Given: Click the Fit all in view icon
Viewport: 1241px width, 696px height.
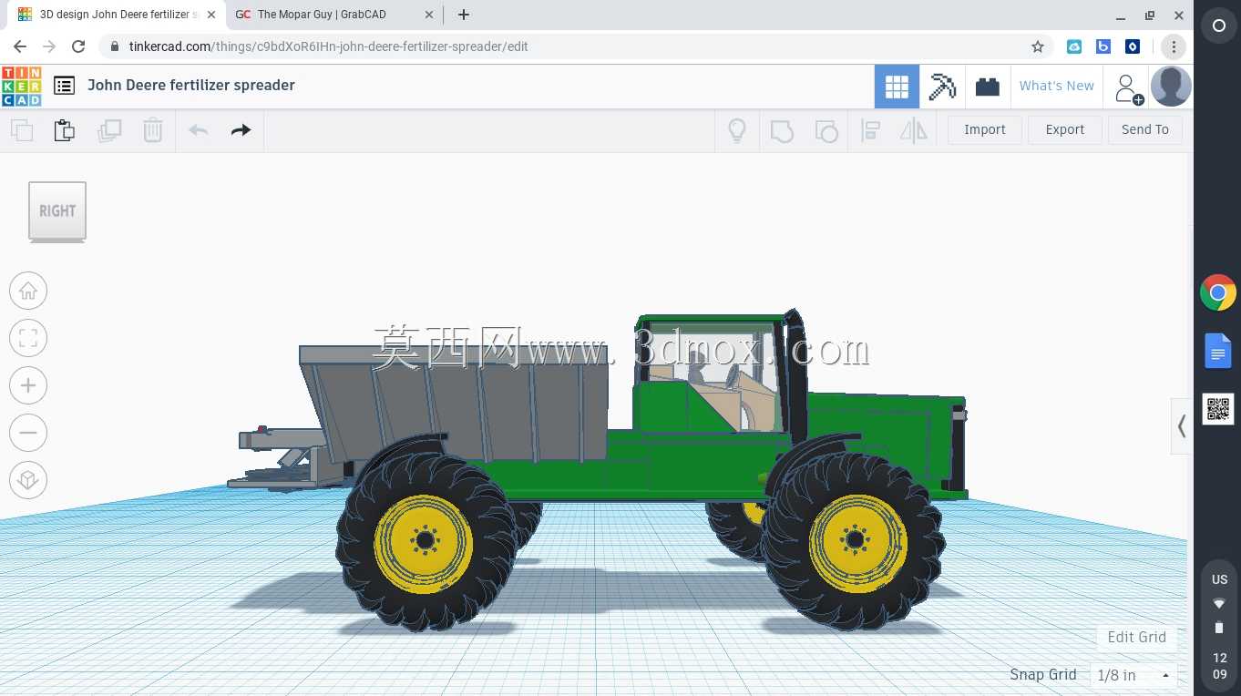Looking at the screenshot, I should click(28, 338).
